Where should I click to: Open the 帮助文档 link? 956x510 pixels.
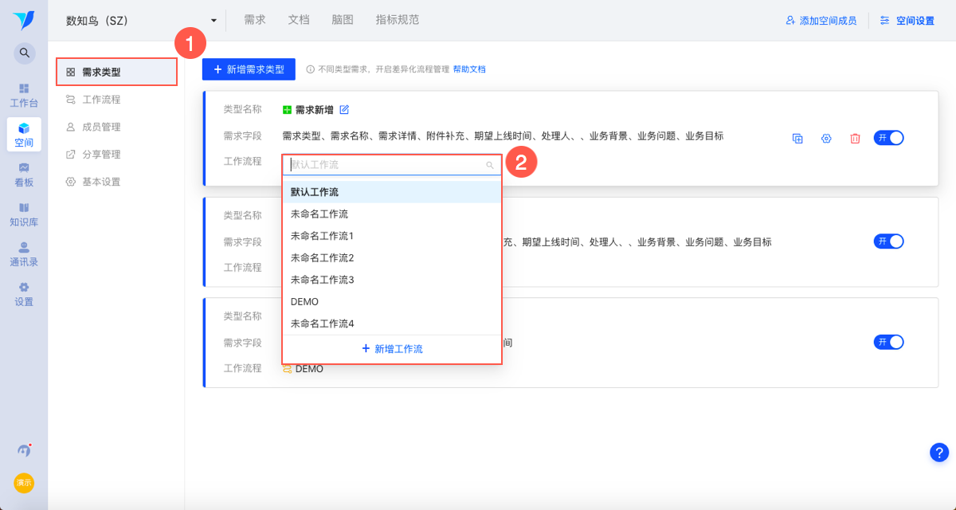click(469, 69)
